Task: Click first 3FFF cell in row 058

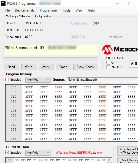Action: [29, 139]
